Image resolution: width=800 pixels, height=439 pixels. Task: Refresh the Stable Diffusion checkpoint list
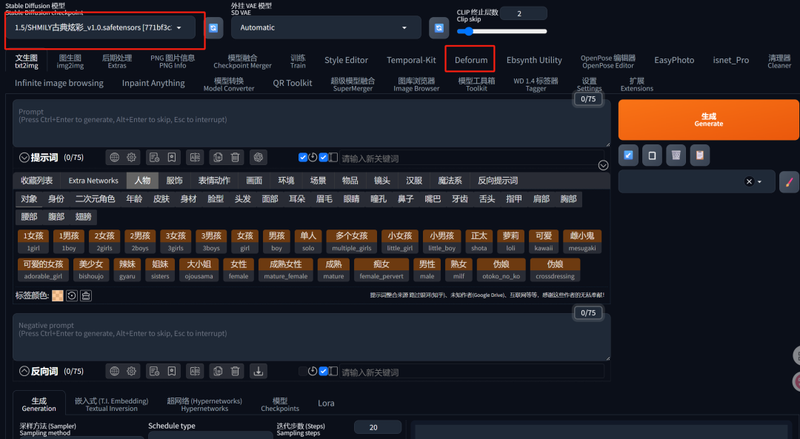[x=213, y=28]
